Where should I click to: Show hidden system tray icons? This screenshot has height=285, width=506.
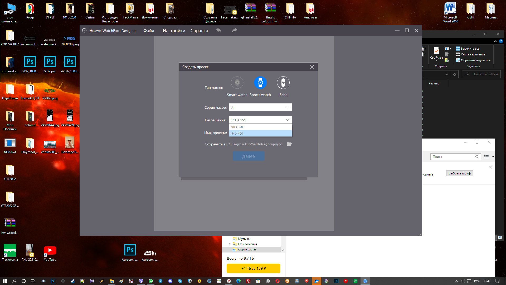456,281
